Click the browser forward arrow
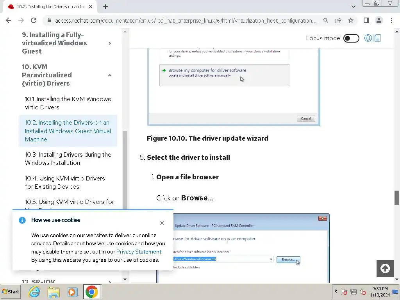 tap(21, 20)
